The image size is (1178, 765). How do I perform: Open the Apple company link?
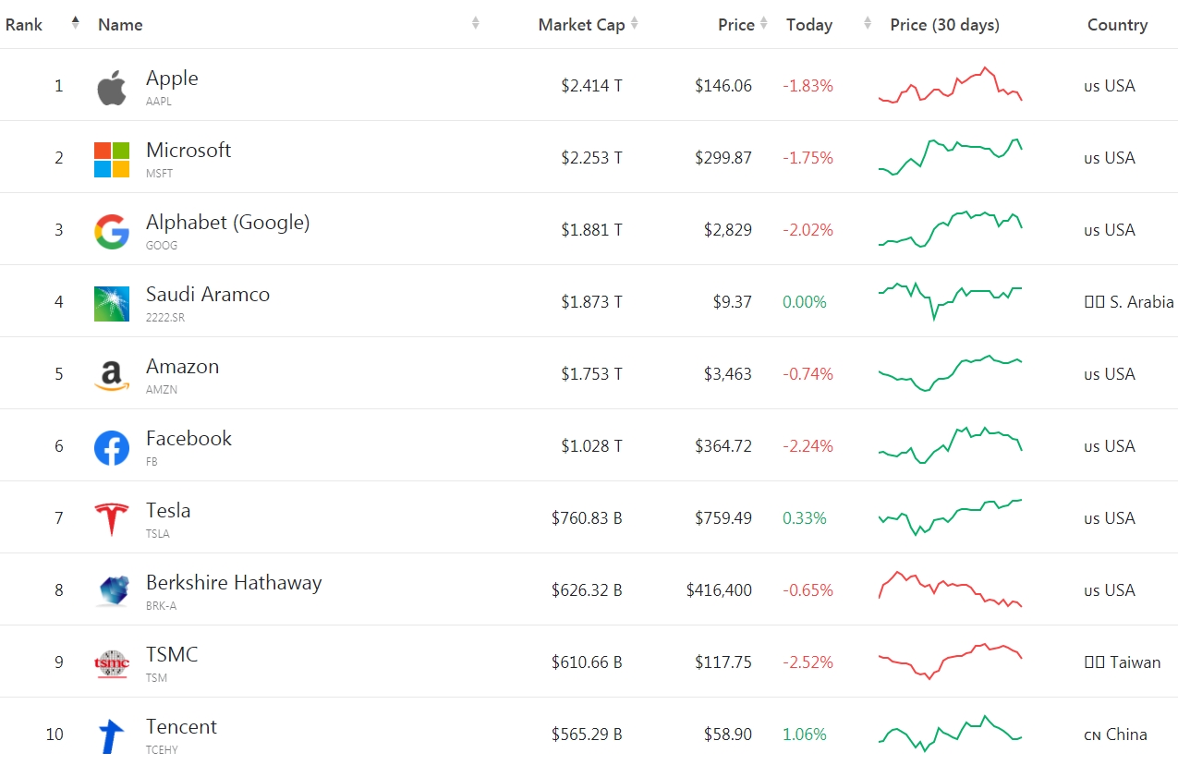[x=172, y=79]
